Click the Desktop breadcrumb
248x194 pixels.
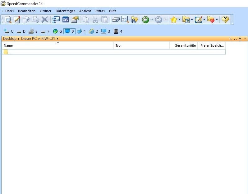[x=10, y=39]
